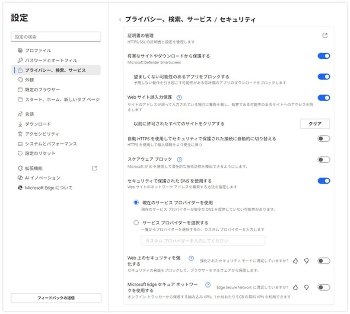350x314 pixels.
Task: Open external link icon for 証明書の管理
Action: click(x=325, y=35)
